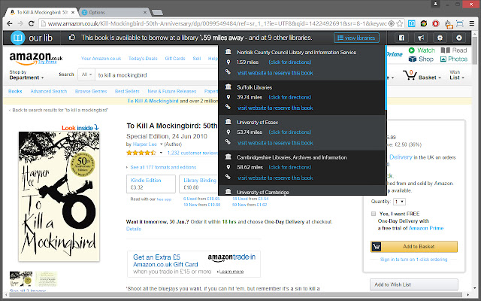The image size is (481, 301).
Task: Bookmark page with the star icon
Action: [x=399, y=23]
